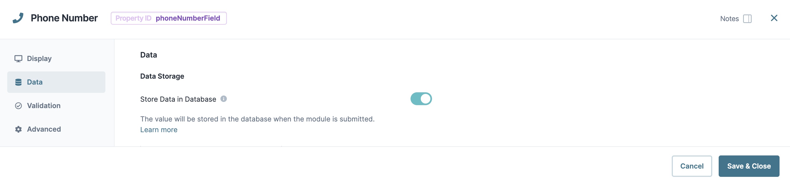Click the Cancel button
The width and height of the screenshot is (790, 183).
pos(692,166)
